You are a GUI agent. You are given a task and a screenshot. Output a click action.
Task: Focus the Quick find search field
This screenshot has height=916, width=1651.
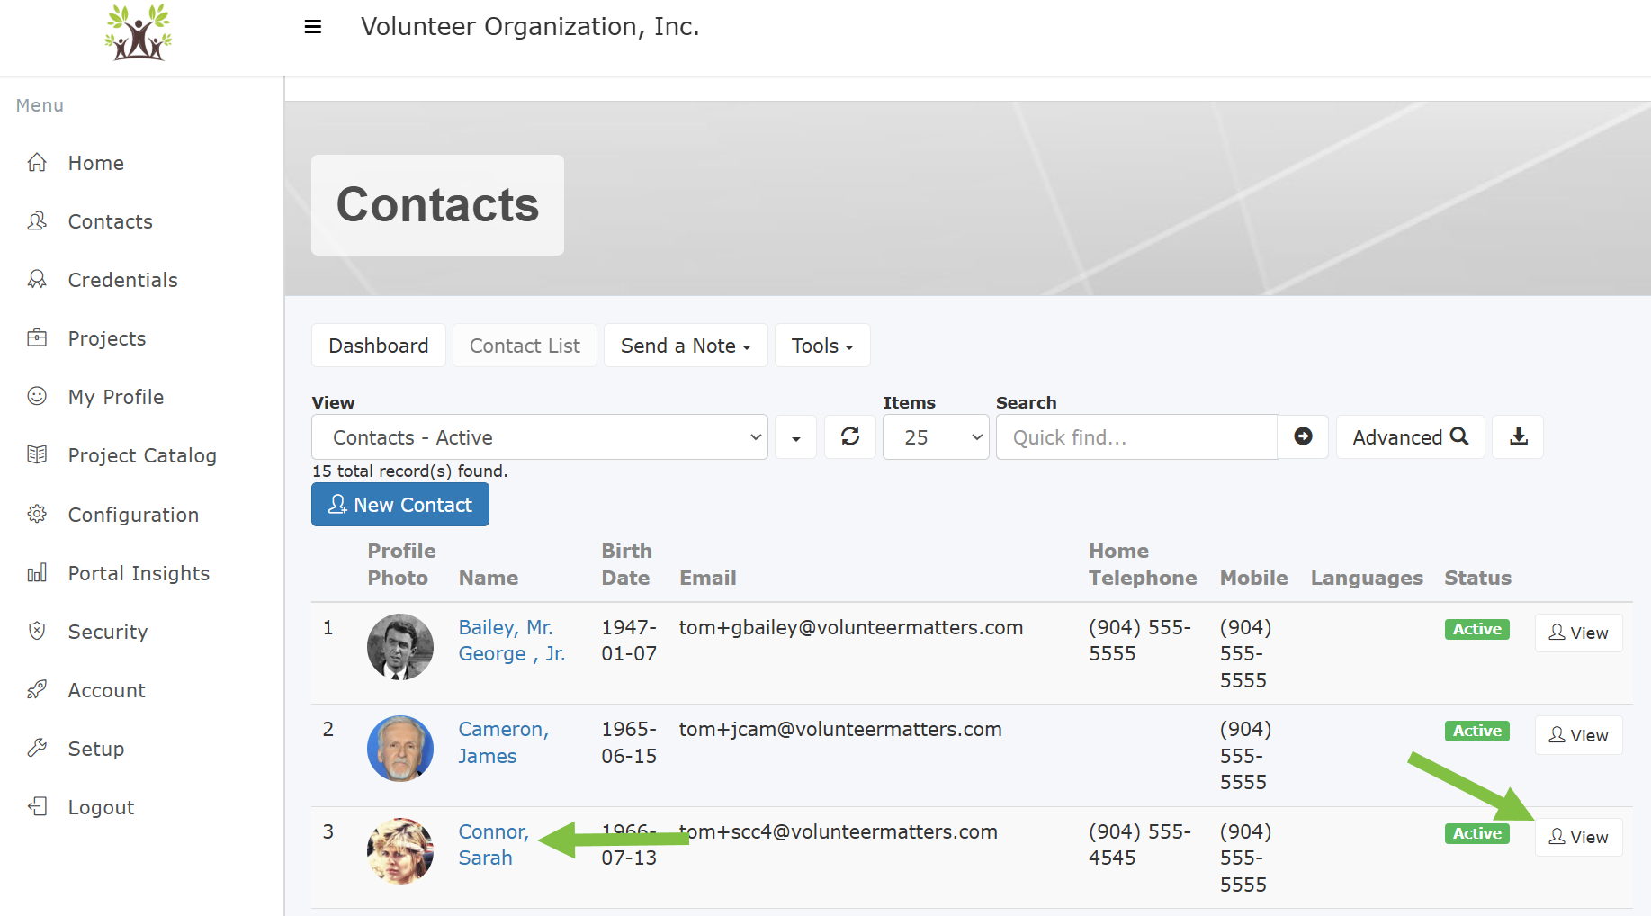tap(1136, 436)
